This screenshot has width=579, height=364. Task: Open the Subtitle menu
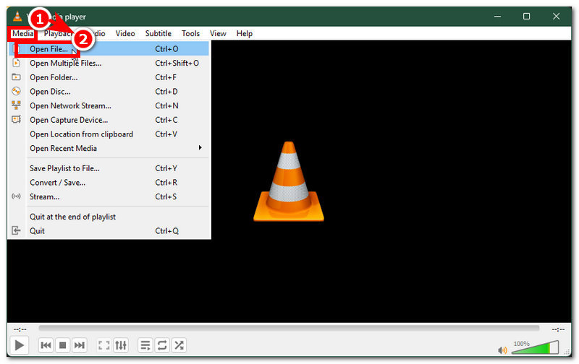click(x=158, y=33)
